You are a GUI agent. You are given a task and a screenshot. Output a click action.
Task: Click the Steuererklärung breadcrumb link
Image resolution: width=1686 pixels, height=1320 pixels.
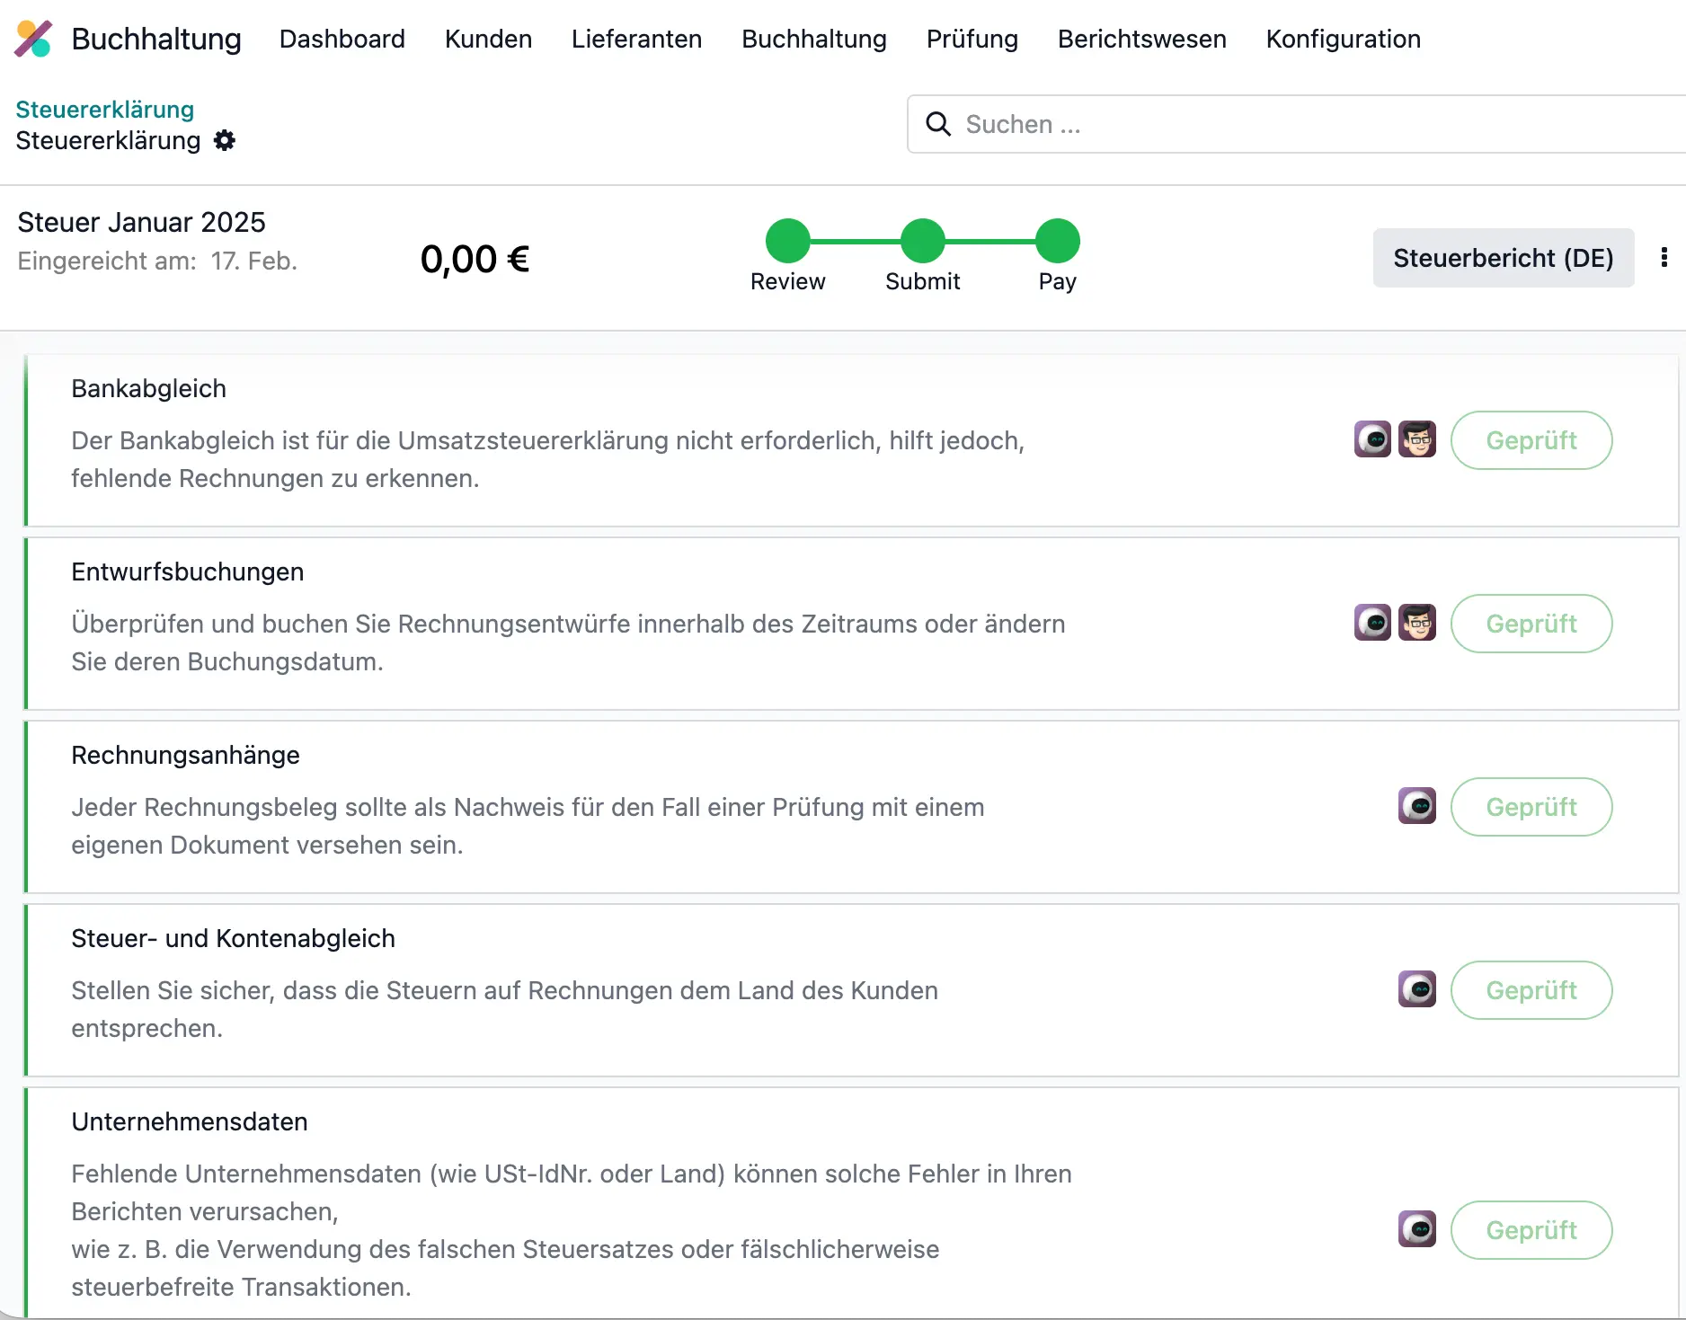pos(105,109)
